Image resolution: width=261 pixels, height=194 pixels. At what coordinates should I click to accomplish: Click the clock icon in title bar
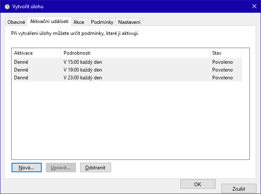point(7,7)
